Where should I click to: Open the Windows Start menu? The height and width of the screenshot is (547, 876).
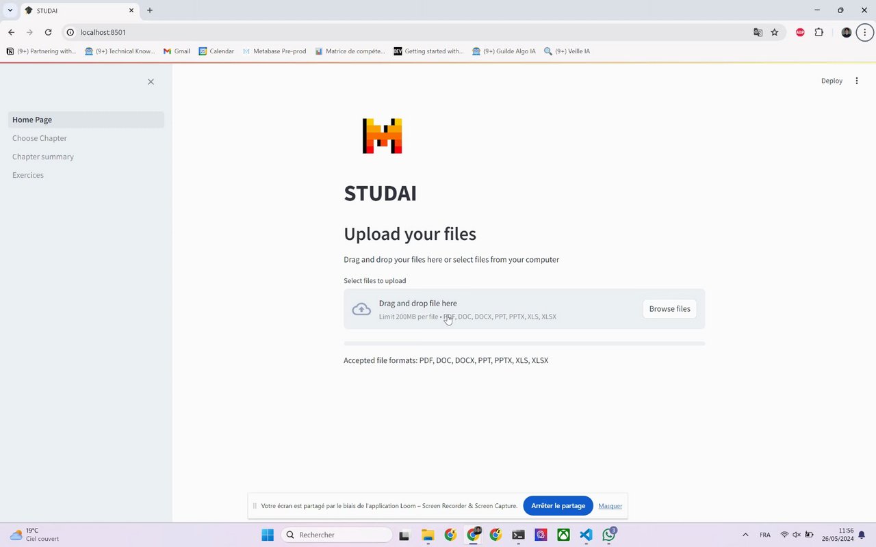click(x=268, y=535)
